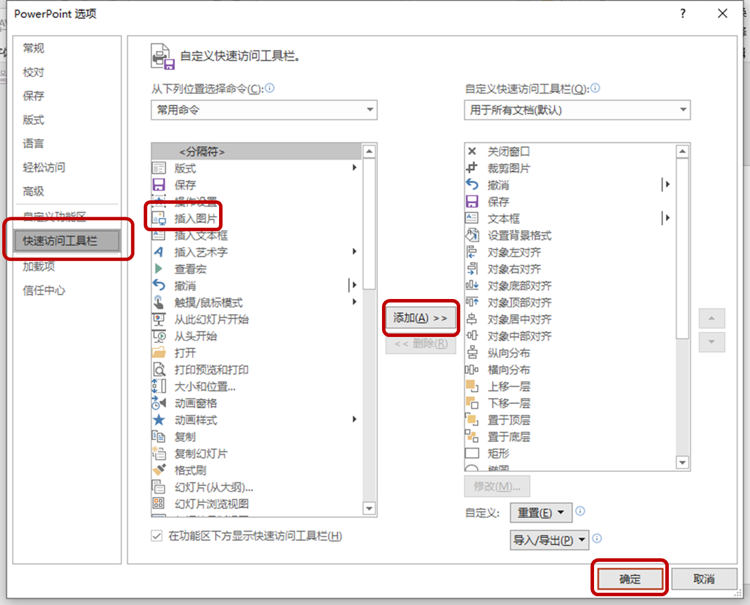Click the help question mark icon
Viewport: 750px width, 605px height.
pos(683,13)
